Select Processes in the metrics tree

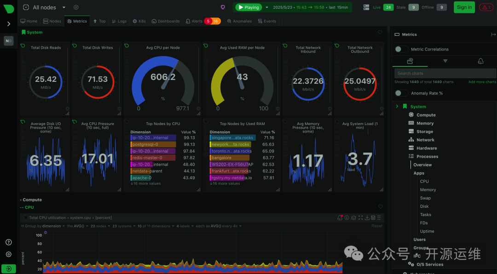(427, 156)
